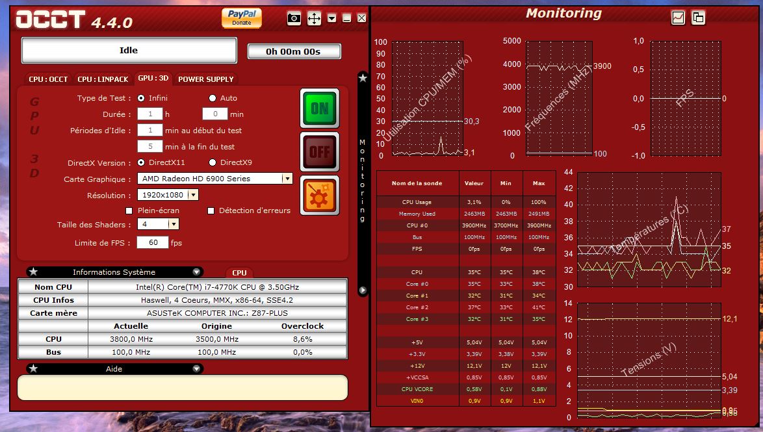This screenshot has width=763, height=432.
Task: Click the 8,6% overclock value cell
Action: point(303,339)
